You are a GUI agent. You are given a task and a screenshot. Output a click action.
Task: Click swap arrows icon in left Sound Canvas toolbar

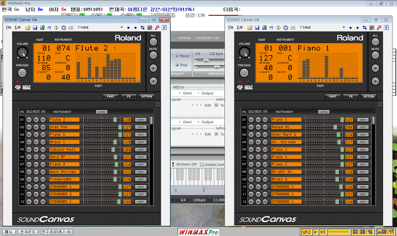pos(142,28)
